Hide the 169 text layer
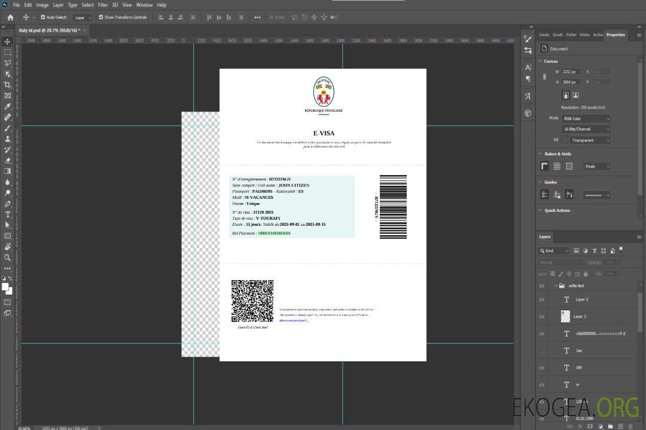 click(542, 368)
